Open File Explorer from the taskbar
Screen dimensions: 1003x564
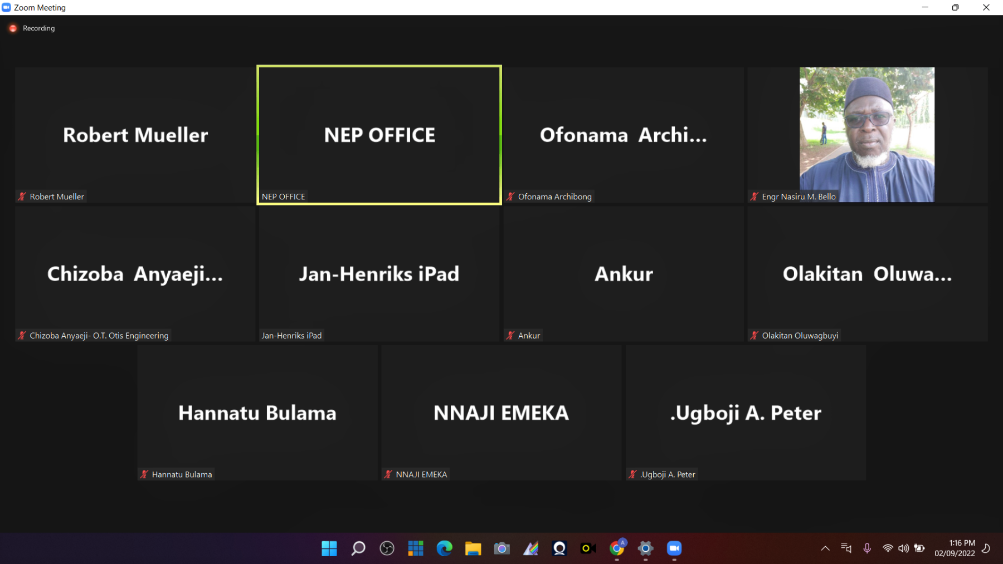[473, 548]
